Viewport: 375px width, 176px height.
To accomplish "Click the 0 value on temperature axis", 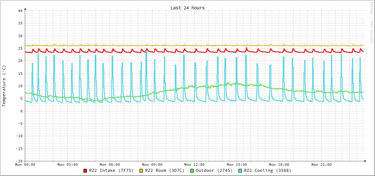I will click(x=21, y=111).
